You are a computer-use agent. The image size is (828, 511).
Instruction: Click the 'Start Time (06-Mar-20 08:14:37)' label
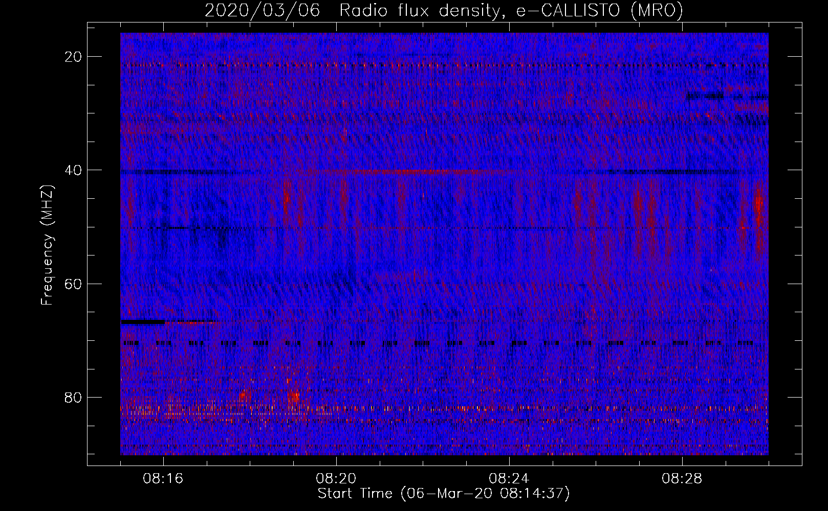point(444,494)
